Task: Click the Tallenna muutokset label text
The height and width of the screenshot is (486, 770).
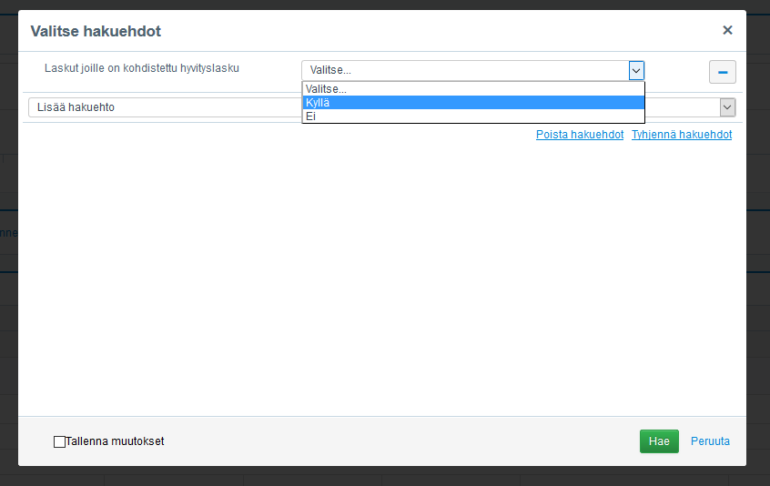Action: pos(116,441)
